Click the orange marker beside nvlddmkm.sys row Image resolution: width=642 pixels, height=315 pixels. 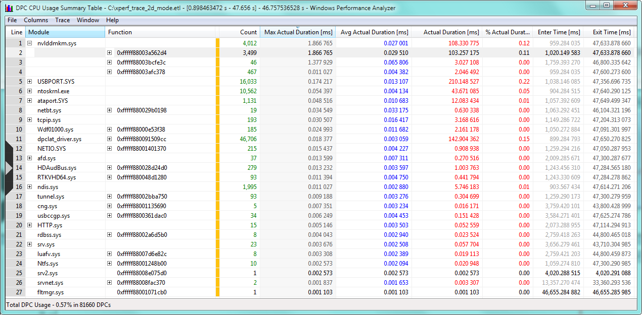coord(217,43)
